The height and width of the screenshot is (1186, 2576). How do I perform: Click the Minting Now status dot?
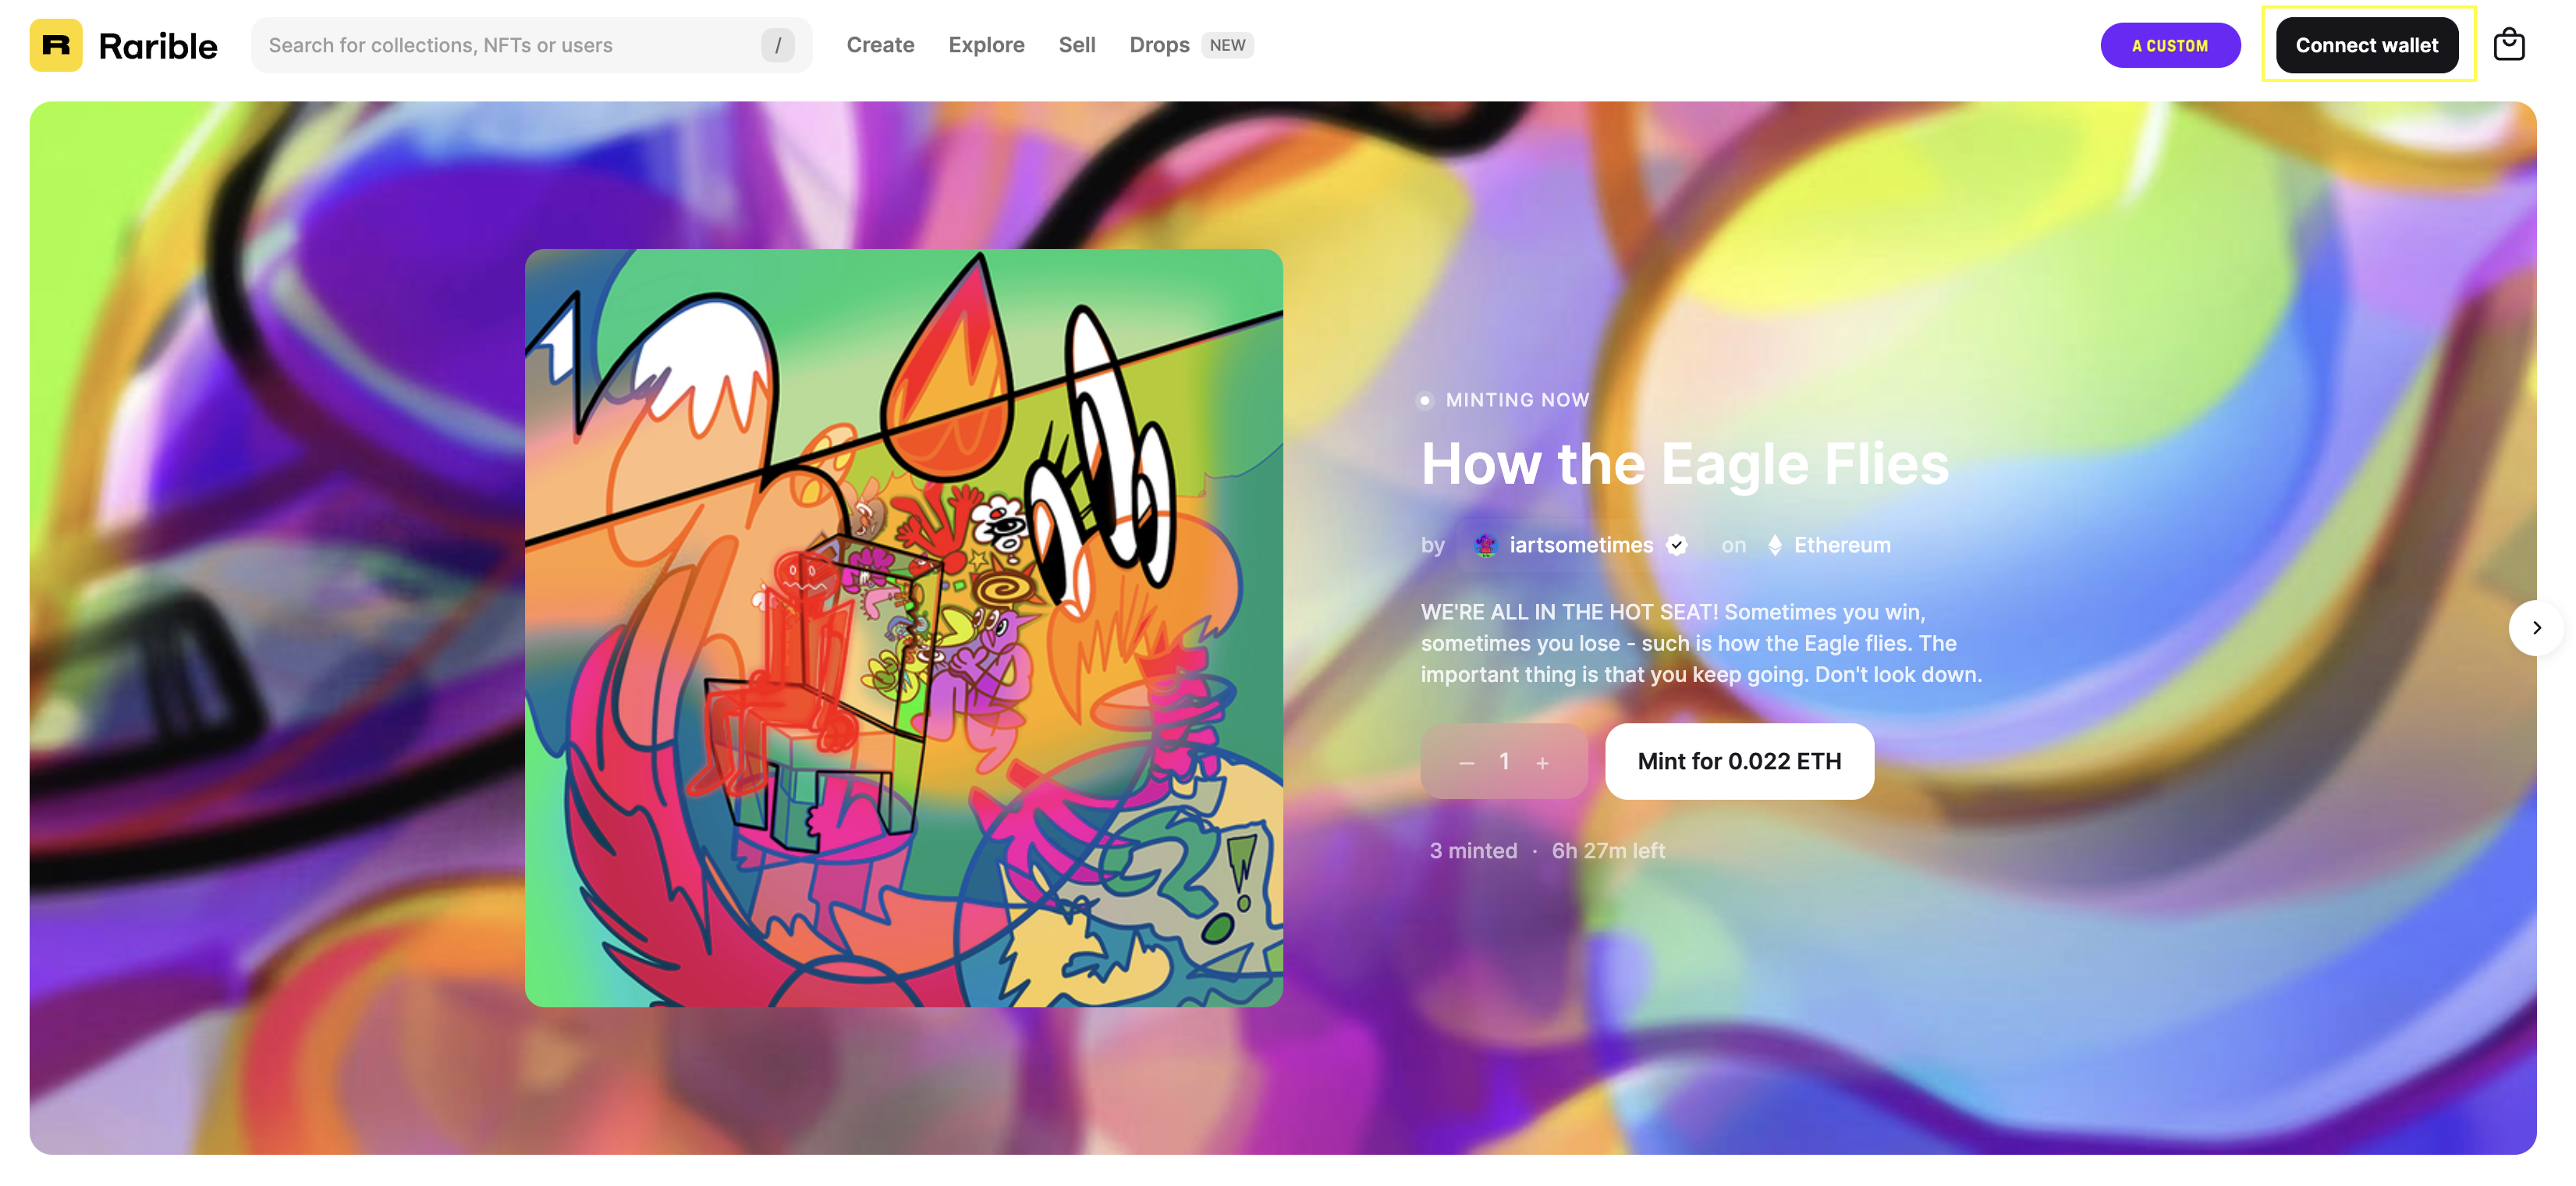[x=1425, y=400]
